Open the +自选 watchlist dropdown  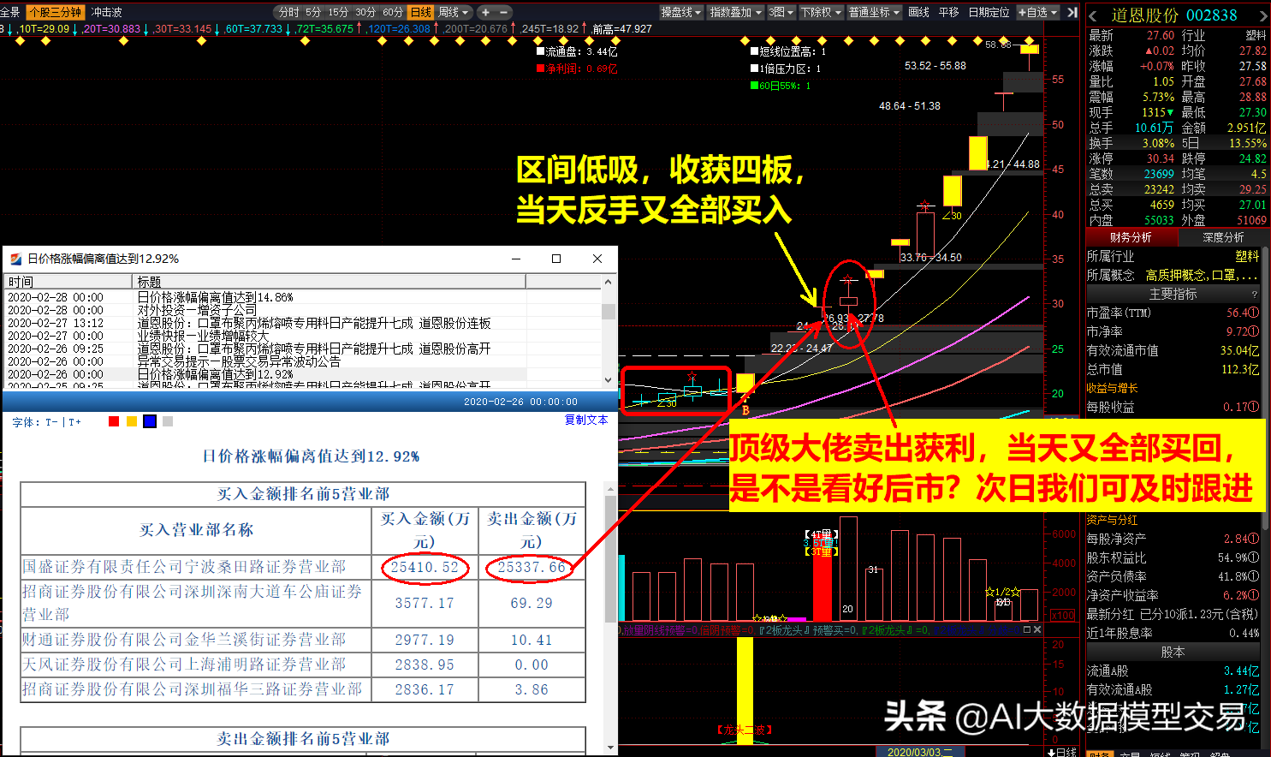1037,12
